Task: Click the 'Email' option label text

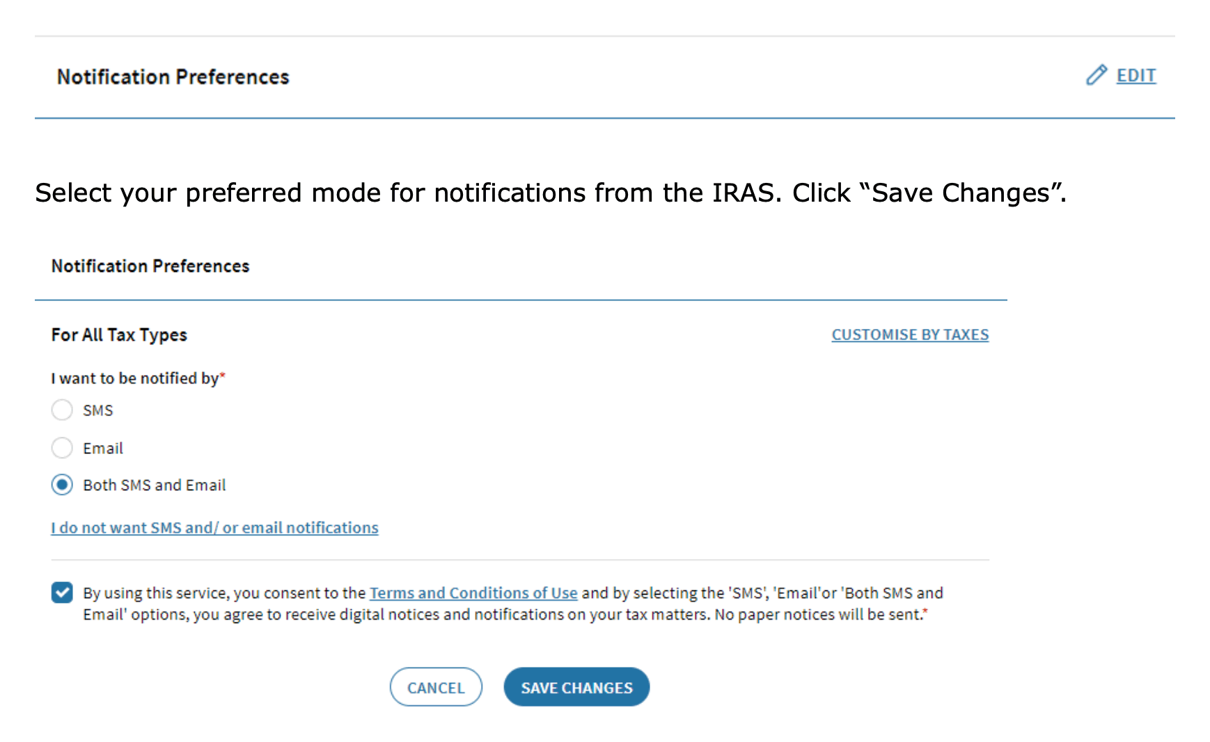Action: pyautogui.click(x=103, y=449)
